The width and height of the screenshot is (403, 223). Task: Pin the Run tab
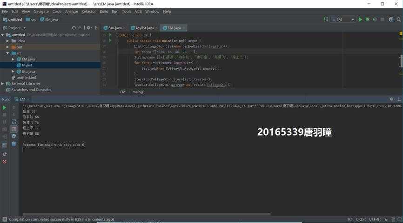(4, 154)
